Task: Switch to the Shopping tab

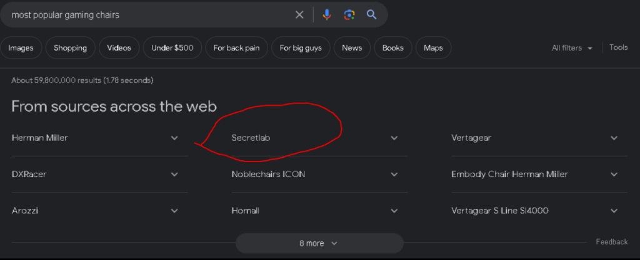Action: click(70, 48)
